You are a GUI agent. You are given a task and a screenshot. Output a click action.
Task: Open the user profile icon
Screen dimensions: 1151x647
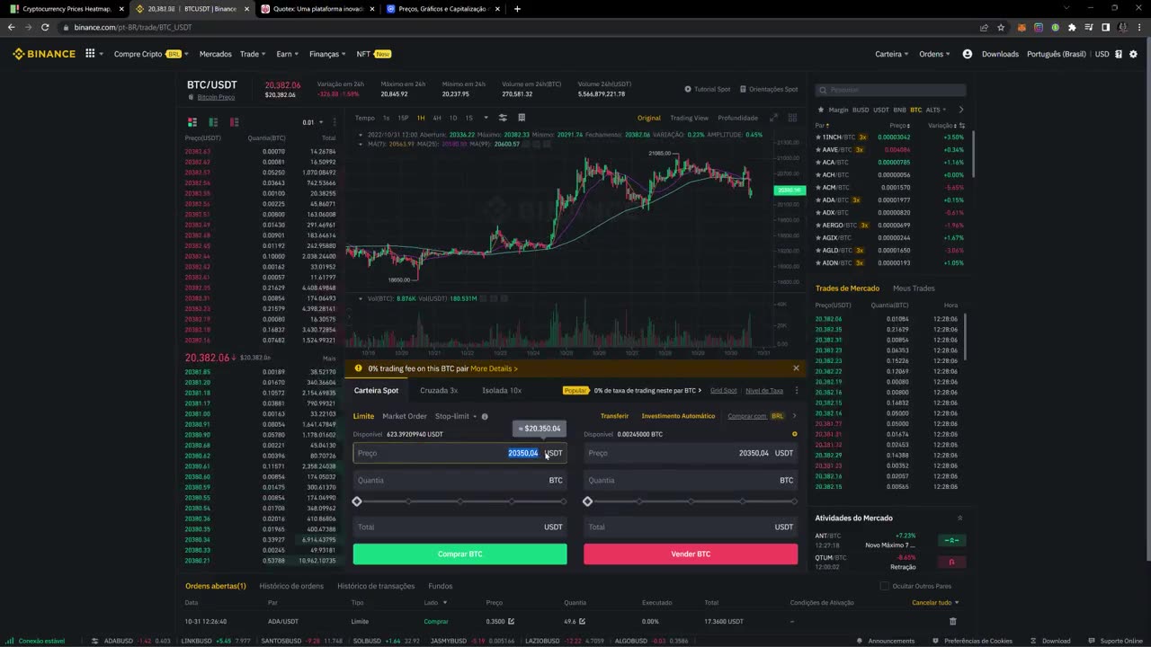[x=968, y=54]
